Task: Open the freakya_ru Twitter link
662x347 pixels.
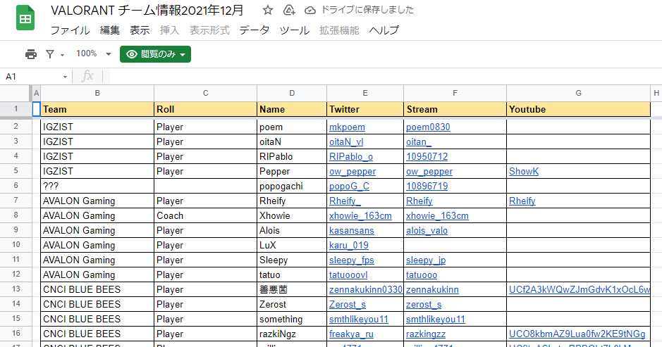Action: pyautogui.click(x=351, y=334)
